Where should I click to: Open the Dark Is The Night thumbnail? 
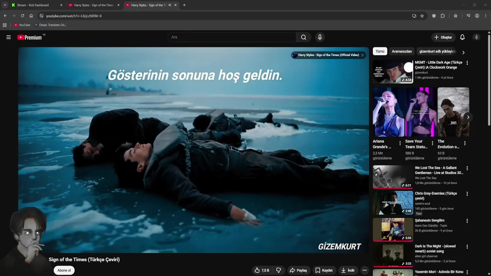coord(393,255)
